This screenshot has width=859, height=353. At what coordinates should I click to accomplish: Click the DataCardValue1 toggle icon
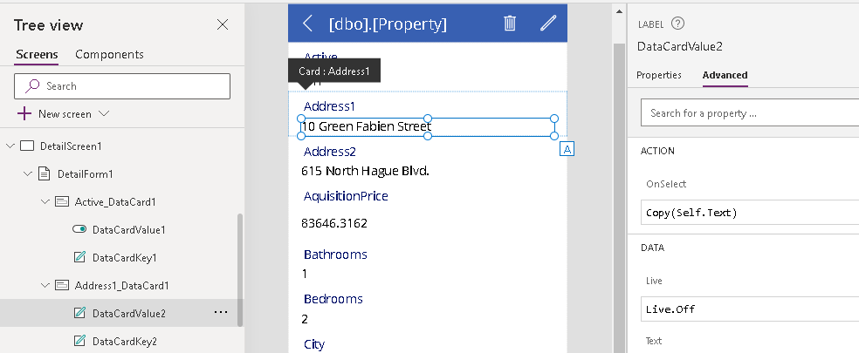(x=79, y=229)
